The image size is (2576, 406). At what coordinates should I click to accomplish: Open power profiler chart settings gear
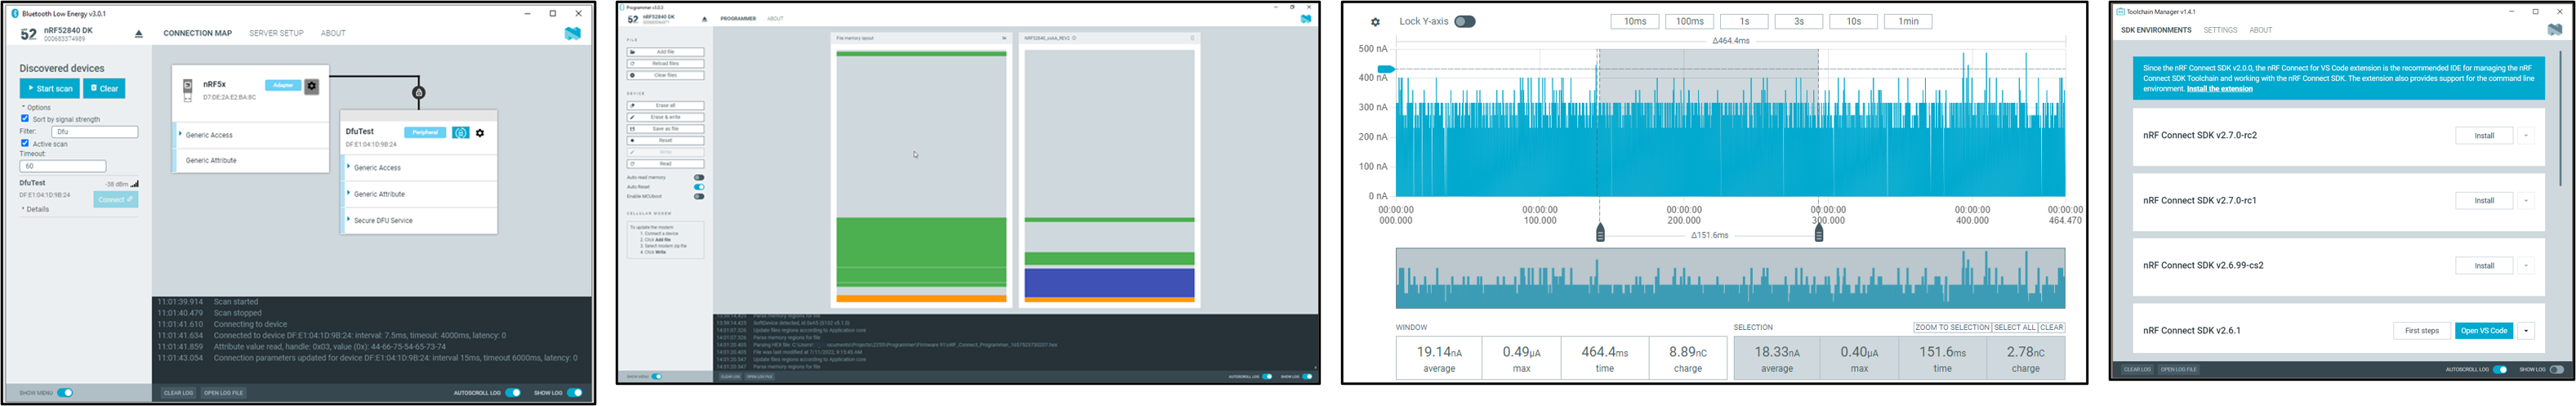(1375, 22)
